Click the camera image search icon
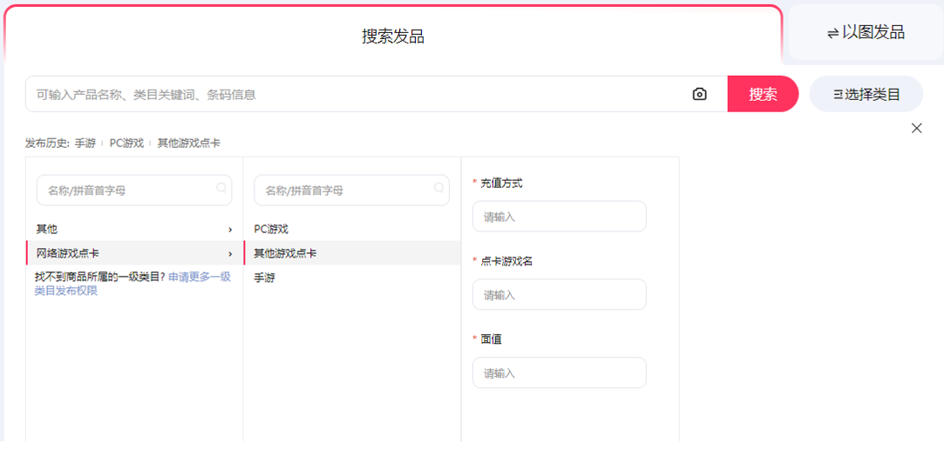This screenshot has height=449, width=944. pos(699,94)
